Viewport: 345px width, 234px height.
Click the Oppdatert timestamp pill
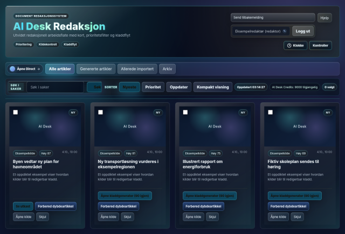coord(251,87)
